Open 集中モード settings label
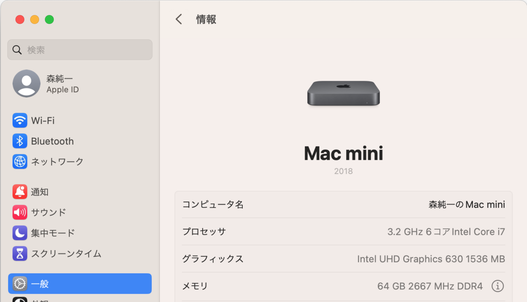The image size is (527, 302). coord(53,233)
